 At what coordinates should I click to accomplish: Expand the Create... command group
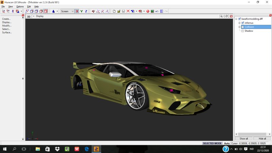6,19
